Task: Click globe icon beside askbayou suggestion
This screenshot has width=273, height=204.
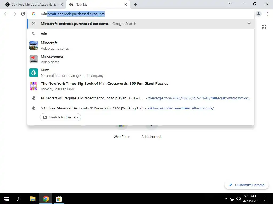Action: pyautogui.click(x=34, y=108)
